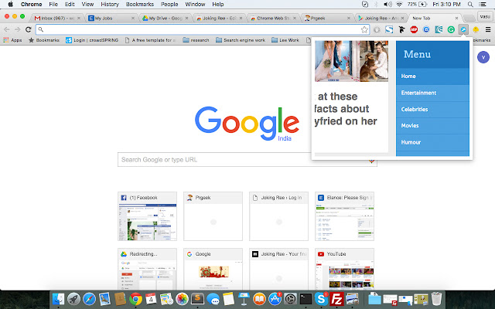This screenshot has width=495, height=309.
Task: Open the Facebook most-visited thumbnail
Action: point(148,216)
